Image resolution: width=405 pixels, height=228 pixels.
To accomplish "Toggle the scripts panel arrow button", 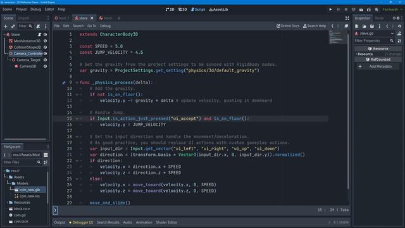I will point(55,210).
